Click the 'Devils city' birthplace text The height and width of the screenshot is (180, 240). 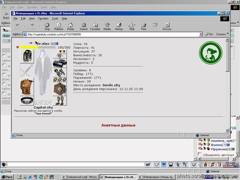point(111,85)
